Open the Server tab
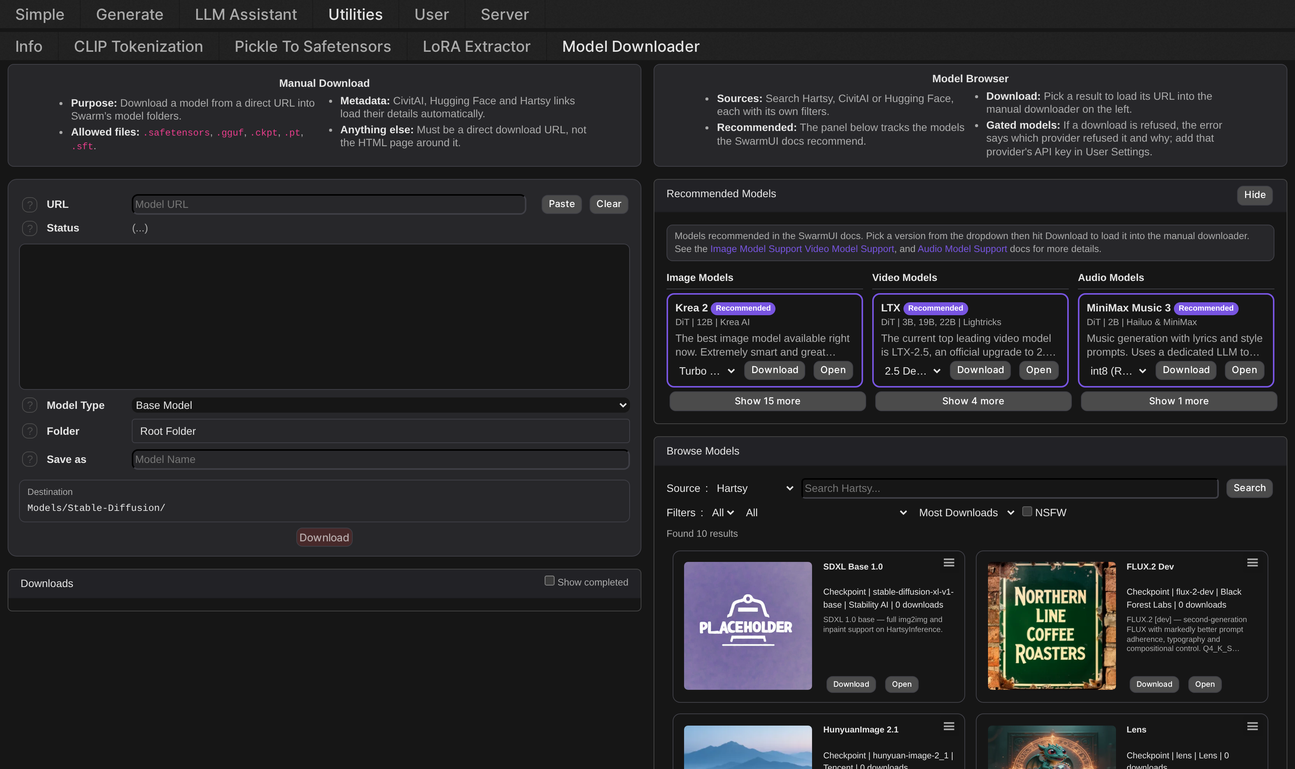The image size is (1295, 769). pos(504,14)
